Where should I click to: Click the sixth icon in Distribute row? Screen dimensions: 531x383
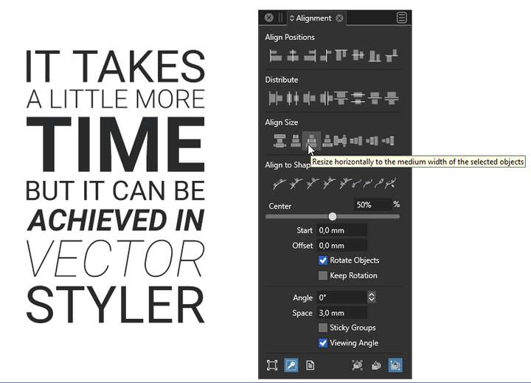(x=358, y=98)
